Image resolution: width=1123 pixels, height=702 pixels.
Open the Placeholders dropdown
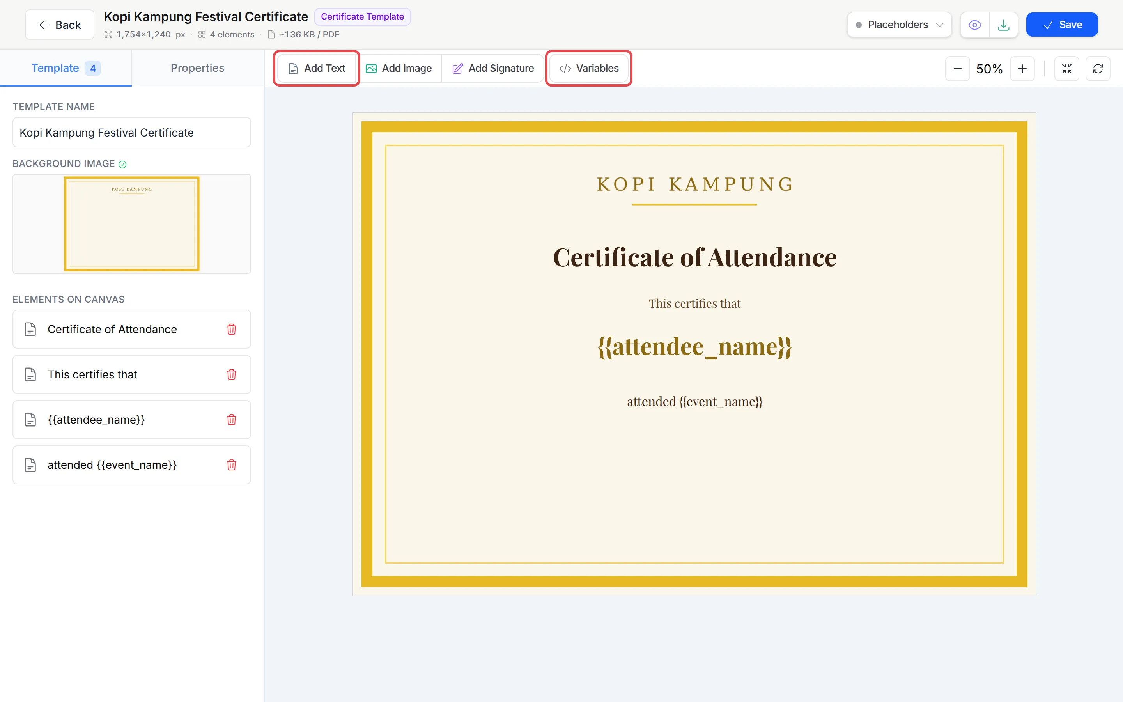899,25
